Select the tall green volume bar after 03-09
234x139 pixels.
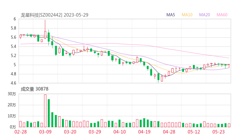point(49,113)
